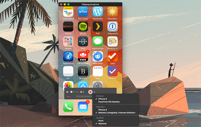Launch the Byword app icon

pyautogui.click(x=83, y=71)
